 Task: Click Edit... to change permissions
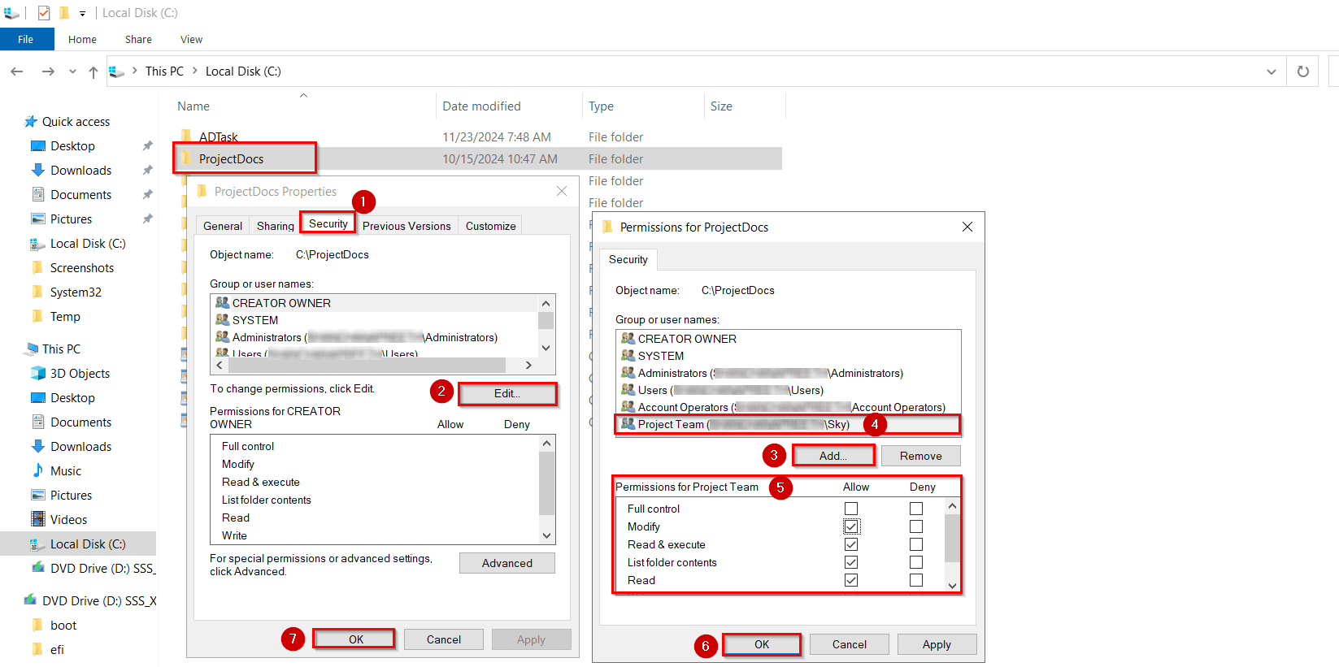pos(507,393)
